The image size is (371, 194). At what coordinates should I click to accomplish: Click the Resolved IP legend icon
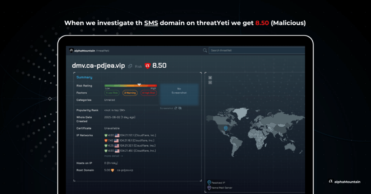(x=209, y=182)
